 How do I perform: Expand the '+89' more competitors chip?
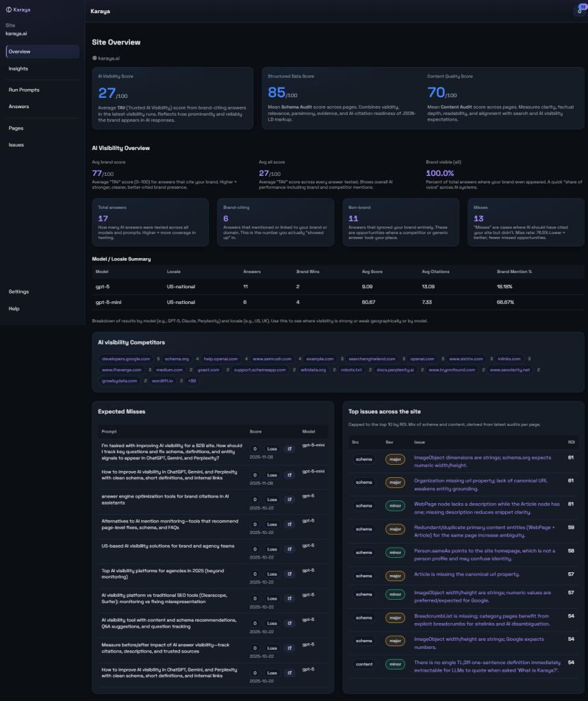(x=190, y=381)
